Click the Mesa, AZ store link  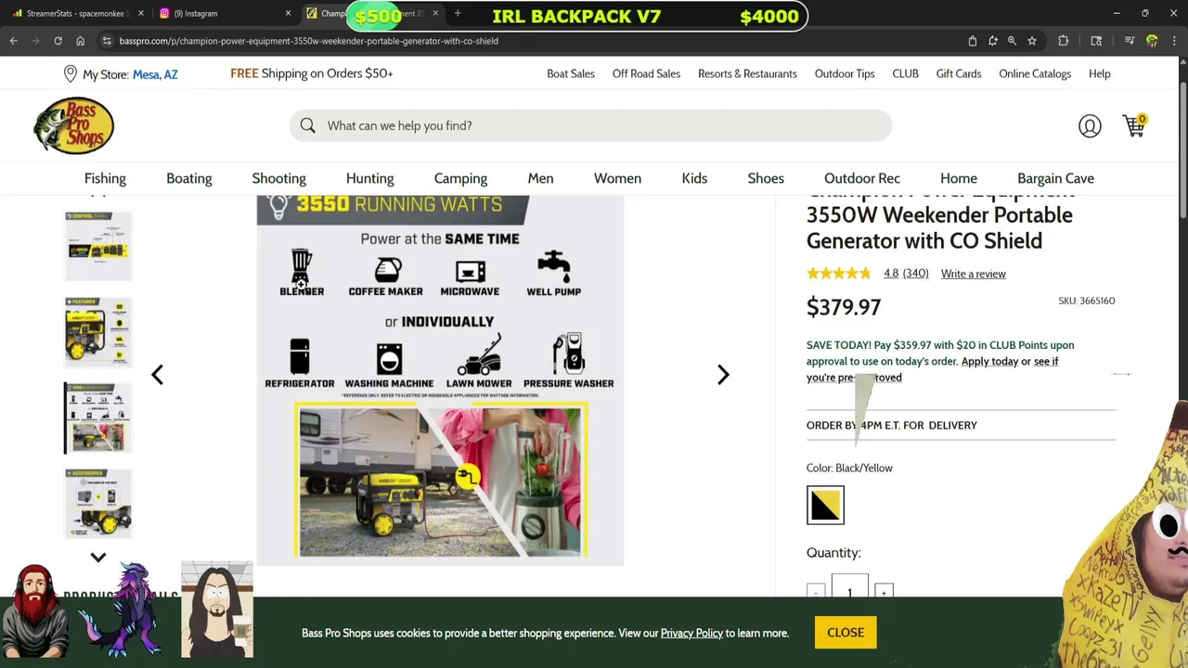point(155,74)
